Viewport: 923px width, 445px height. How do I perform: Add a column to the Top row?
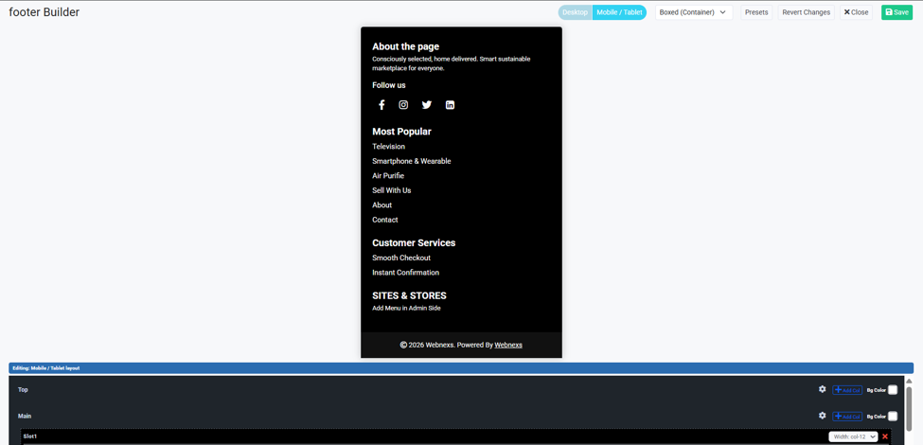847,390
